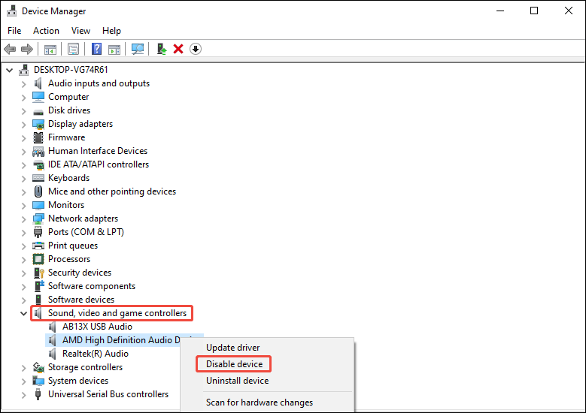Click the Print queues printer icon
The height and width of the screenshot is (413, 586).
(x=38, y=246)
